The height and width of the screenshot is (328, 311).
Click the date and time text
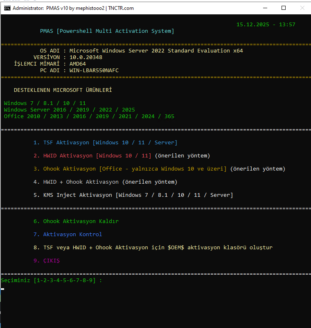tap(266, 25)
